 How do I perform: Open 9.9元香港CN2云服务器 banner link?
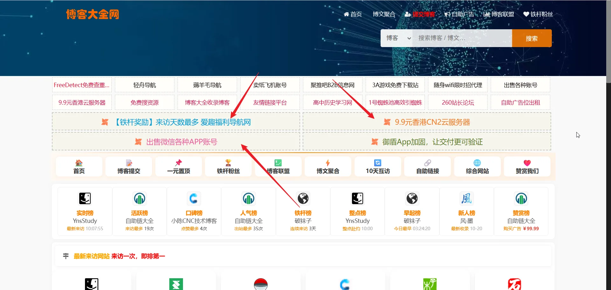[x=427, y=122]
